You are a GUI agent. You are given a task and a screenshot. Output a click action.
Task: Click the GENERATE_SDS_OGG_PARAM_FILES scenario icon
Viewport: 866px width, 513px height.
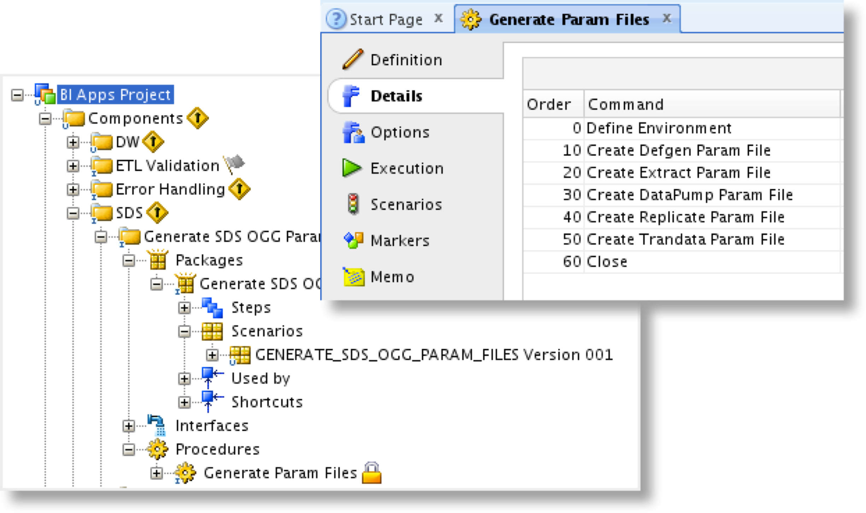240,355
